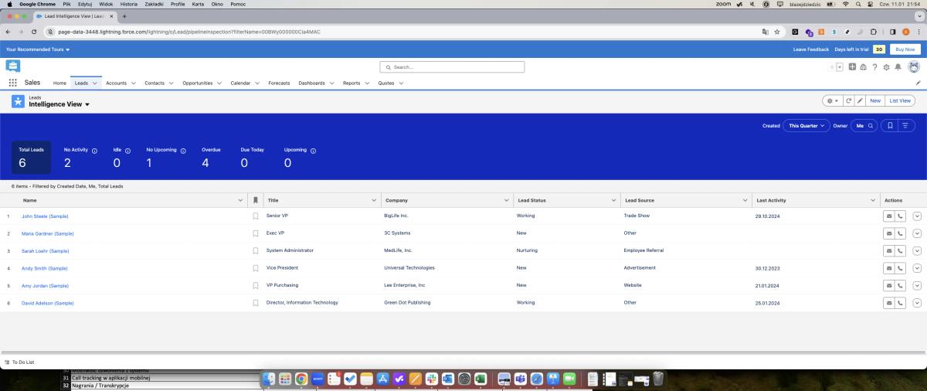The height and width of the screenshot is (391, 927).
Task: Click the info icon next to No Activity
Action: [x=94, y=151]
